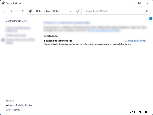Click the Power Options icon in address bar
The image size is (153, 115).
click(30, 11)
